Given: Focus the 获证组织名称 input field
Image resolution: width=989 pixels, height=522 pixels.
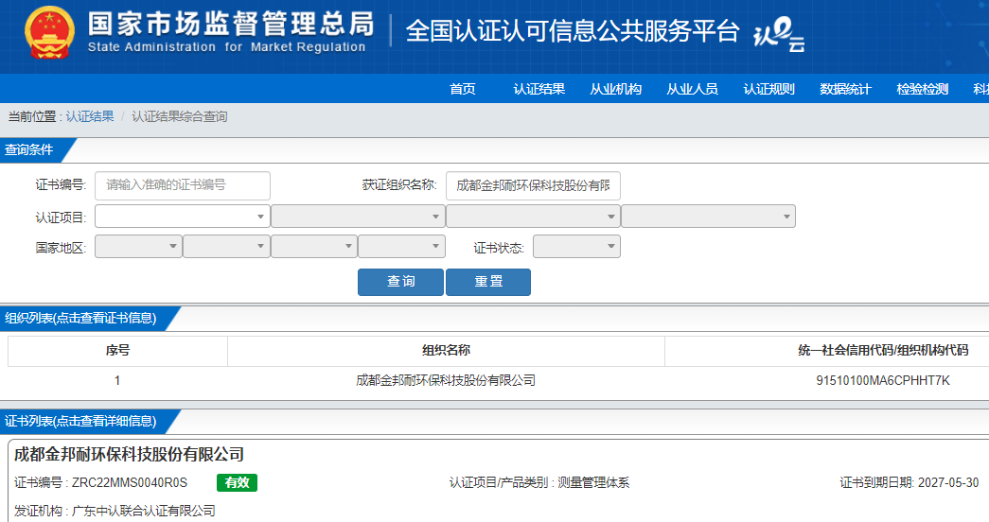Looking at the screenshot, I should pos(533,185).
